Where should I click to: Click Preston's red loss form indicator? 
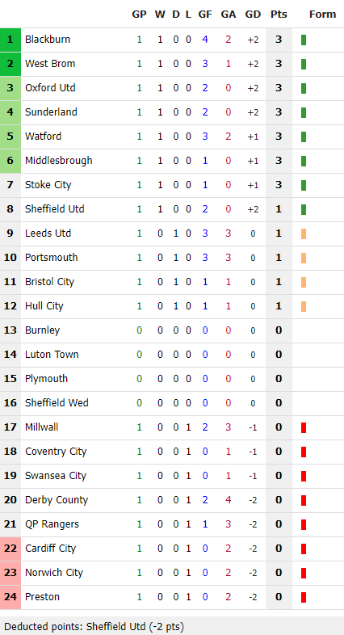pyautogui.click(x=304, y=597)
